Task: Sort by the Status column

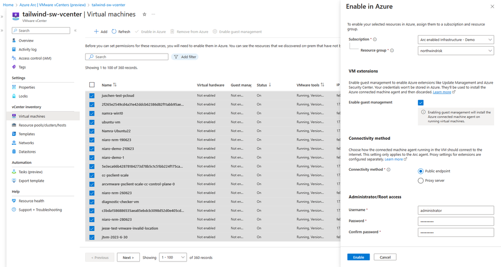Action: click(x=264, y=85)
